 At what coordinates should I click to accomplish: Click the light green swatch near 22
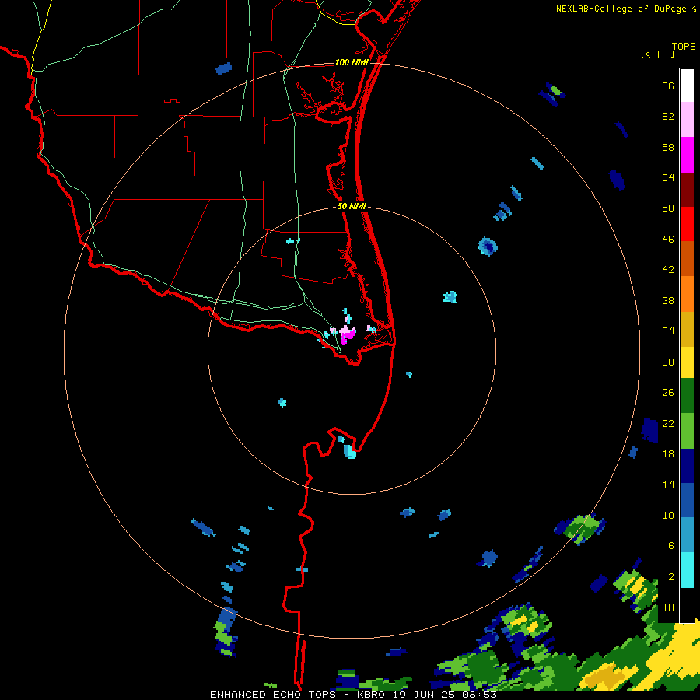pos(687,431)
